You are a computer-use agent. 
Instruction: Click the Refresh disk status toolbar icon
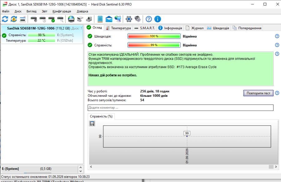[x=5, y=19]
